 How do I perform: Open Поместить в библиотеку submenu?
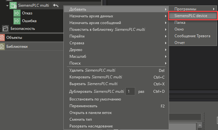coord(116,30)
